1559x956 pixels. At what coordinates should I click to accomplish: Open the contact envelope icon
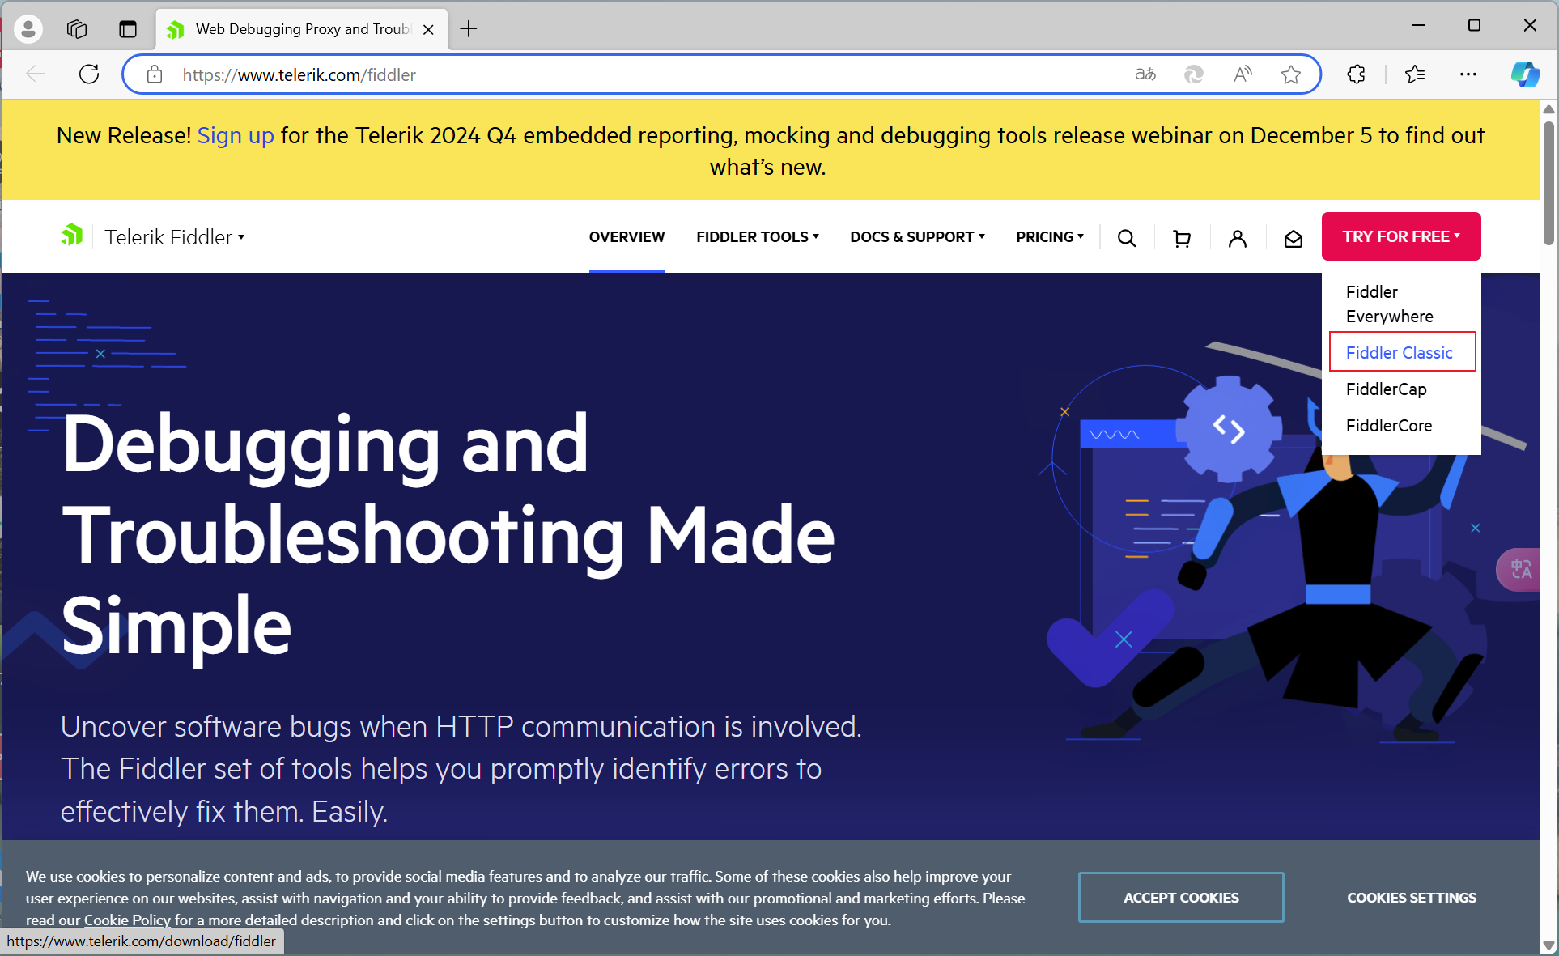point(1293,239)
